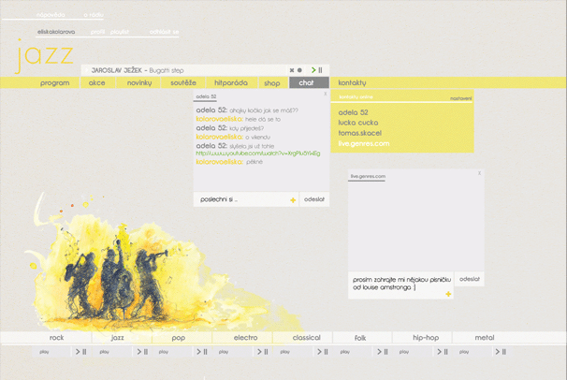This screenshot has height=380, width=567.
Task: Close the adela 52 chat window
Action: tap(325, 94)
